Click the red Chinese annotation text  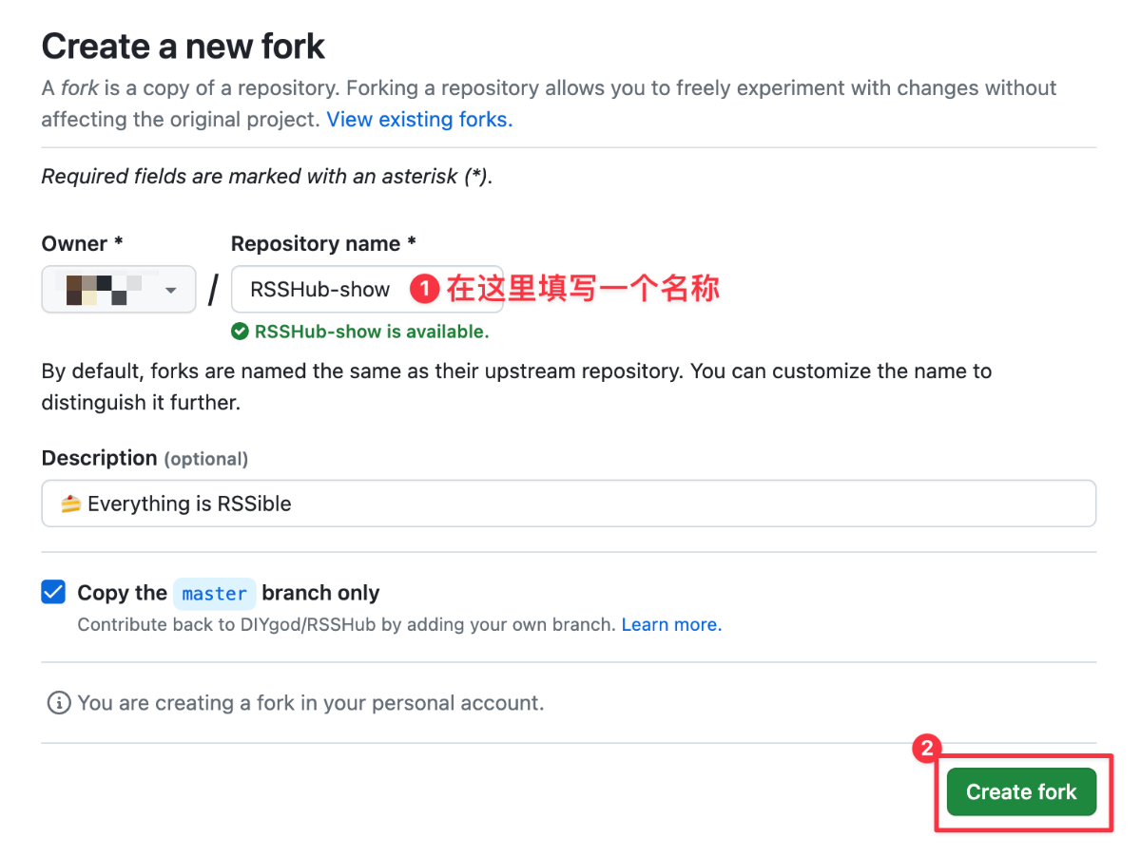pyautogui.click(x=583, y=289)
